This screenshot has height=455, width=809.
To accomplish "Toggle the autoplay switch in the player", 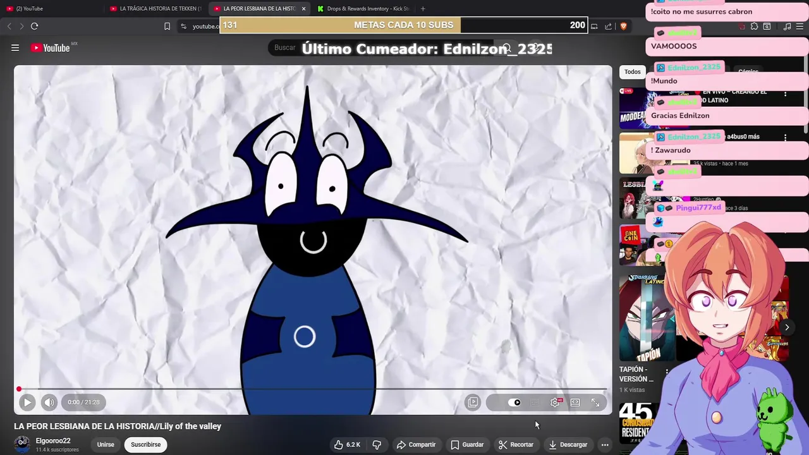I will (x=514, y=403).
